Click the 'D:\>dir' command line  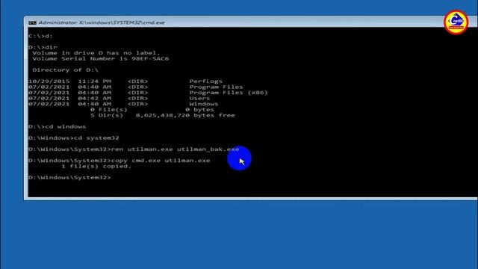pyautogui.click(x=43, y=47)
